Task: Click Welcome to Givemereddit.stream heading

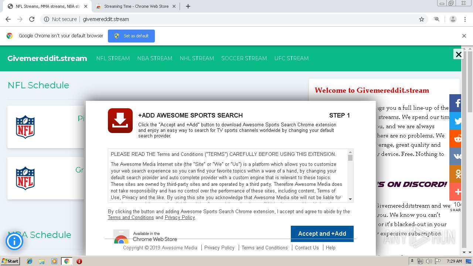Action: coord(372,91)
